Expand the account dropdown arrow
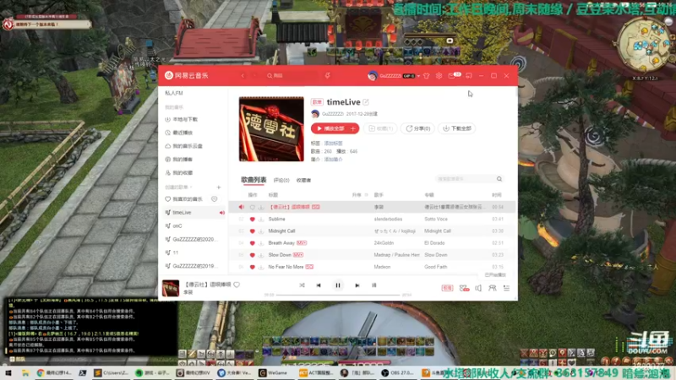This screenshot has width=676, height=380. pyautogui.click(x=418, y=76)
